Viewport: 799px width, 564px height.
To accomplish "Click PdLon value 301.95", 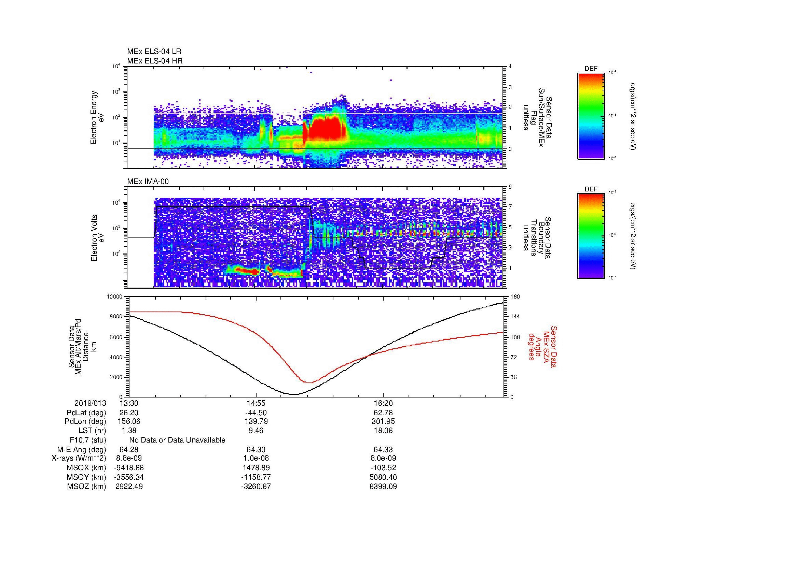I will click(383, 421).
